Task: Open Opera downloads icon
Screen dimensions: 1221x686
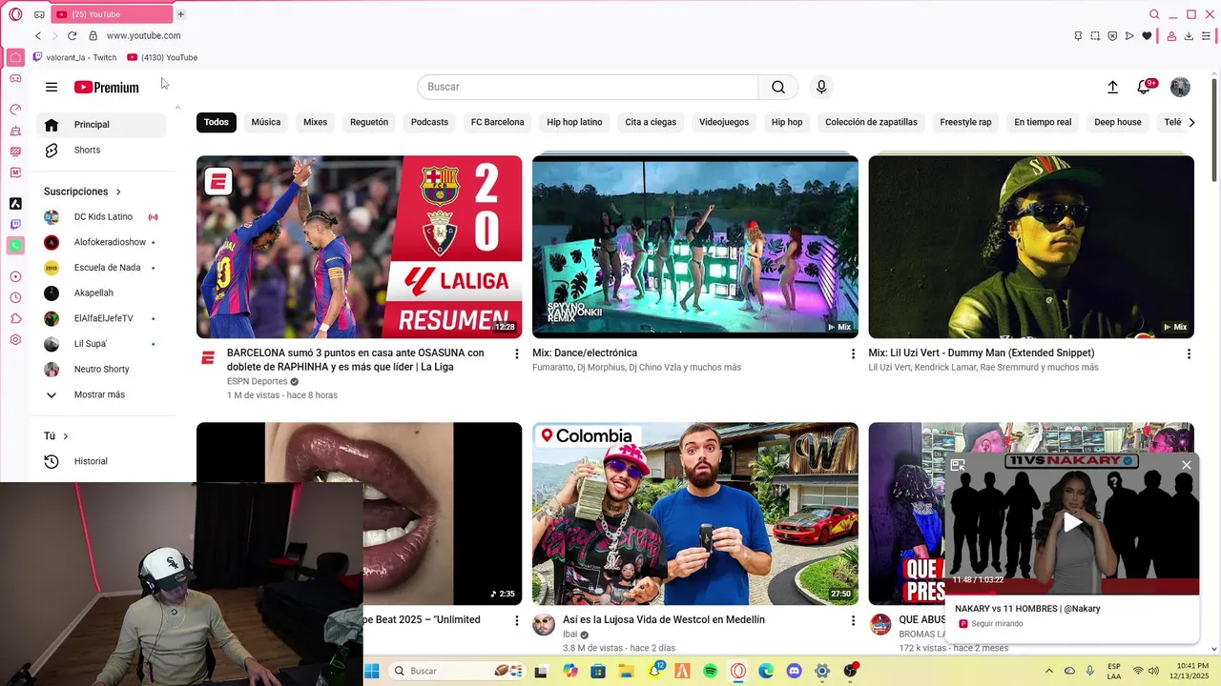Action: point(1189,36)
